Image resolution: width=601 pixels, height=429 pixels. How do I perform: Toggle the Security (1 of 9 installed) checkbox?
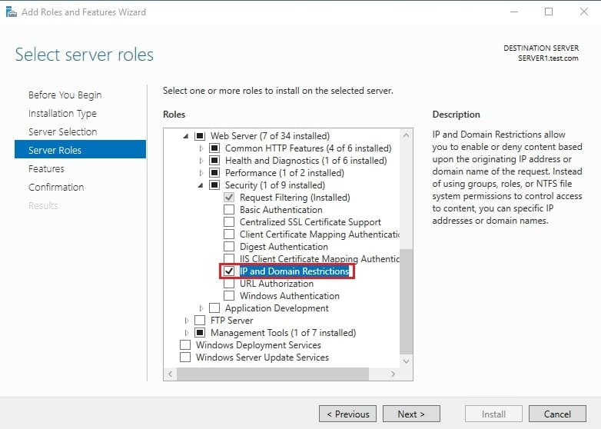pos(214,185)
